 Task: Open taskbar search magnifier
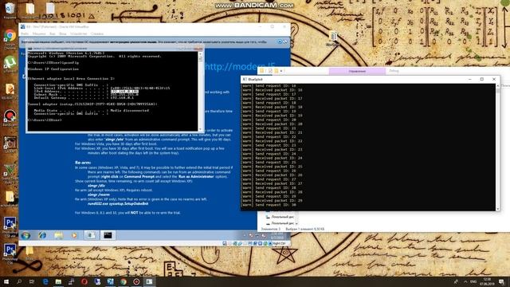pyautogui.click(x=19, y=281)
